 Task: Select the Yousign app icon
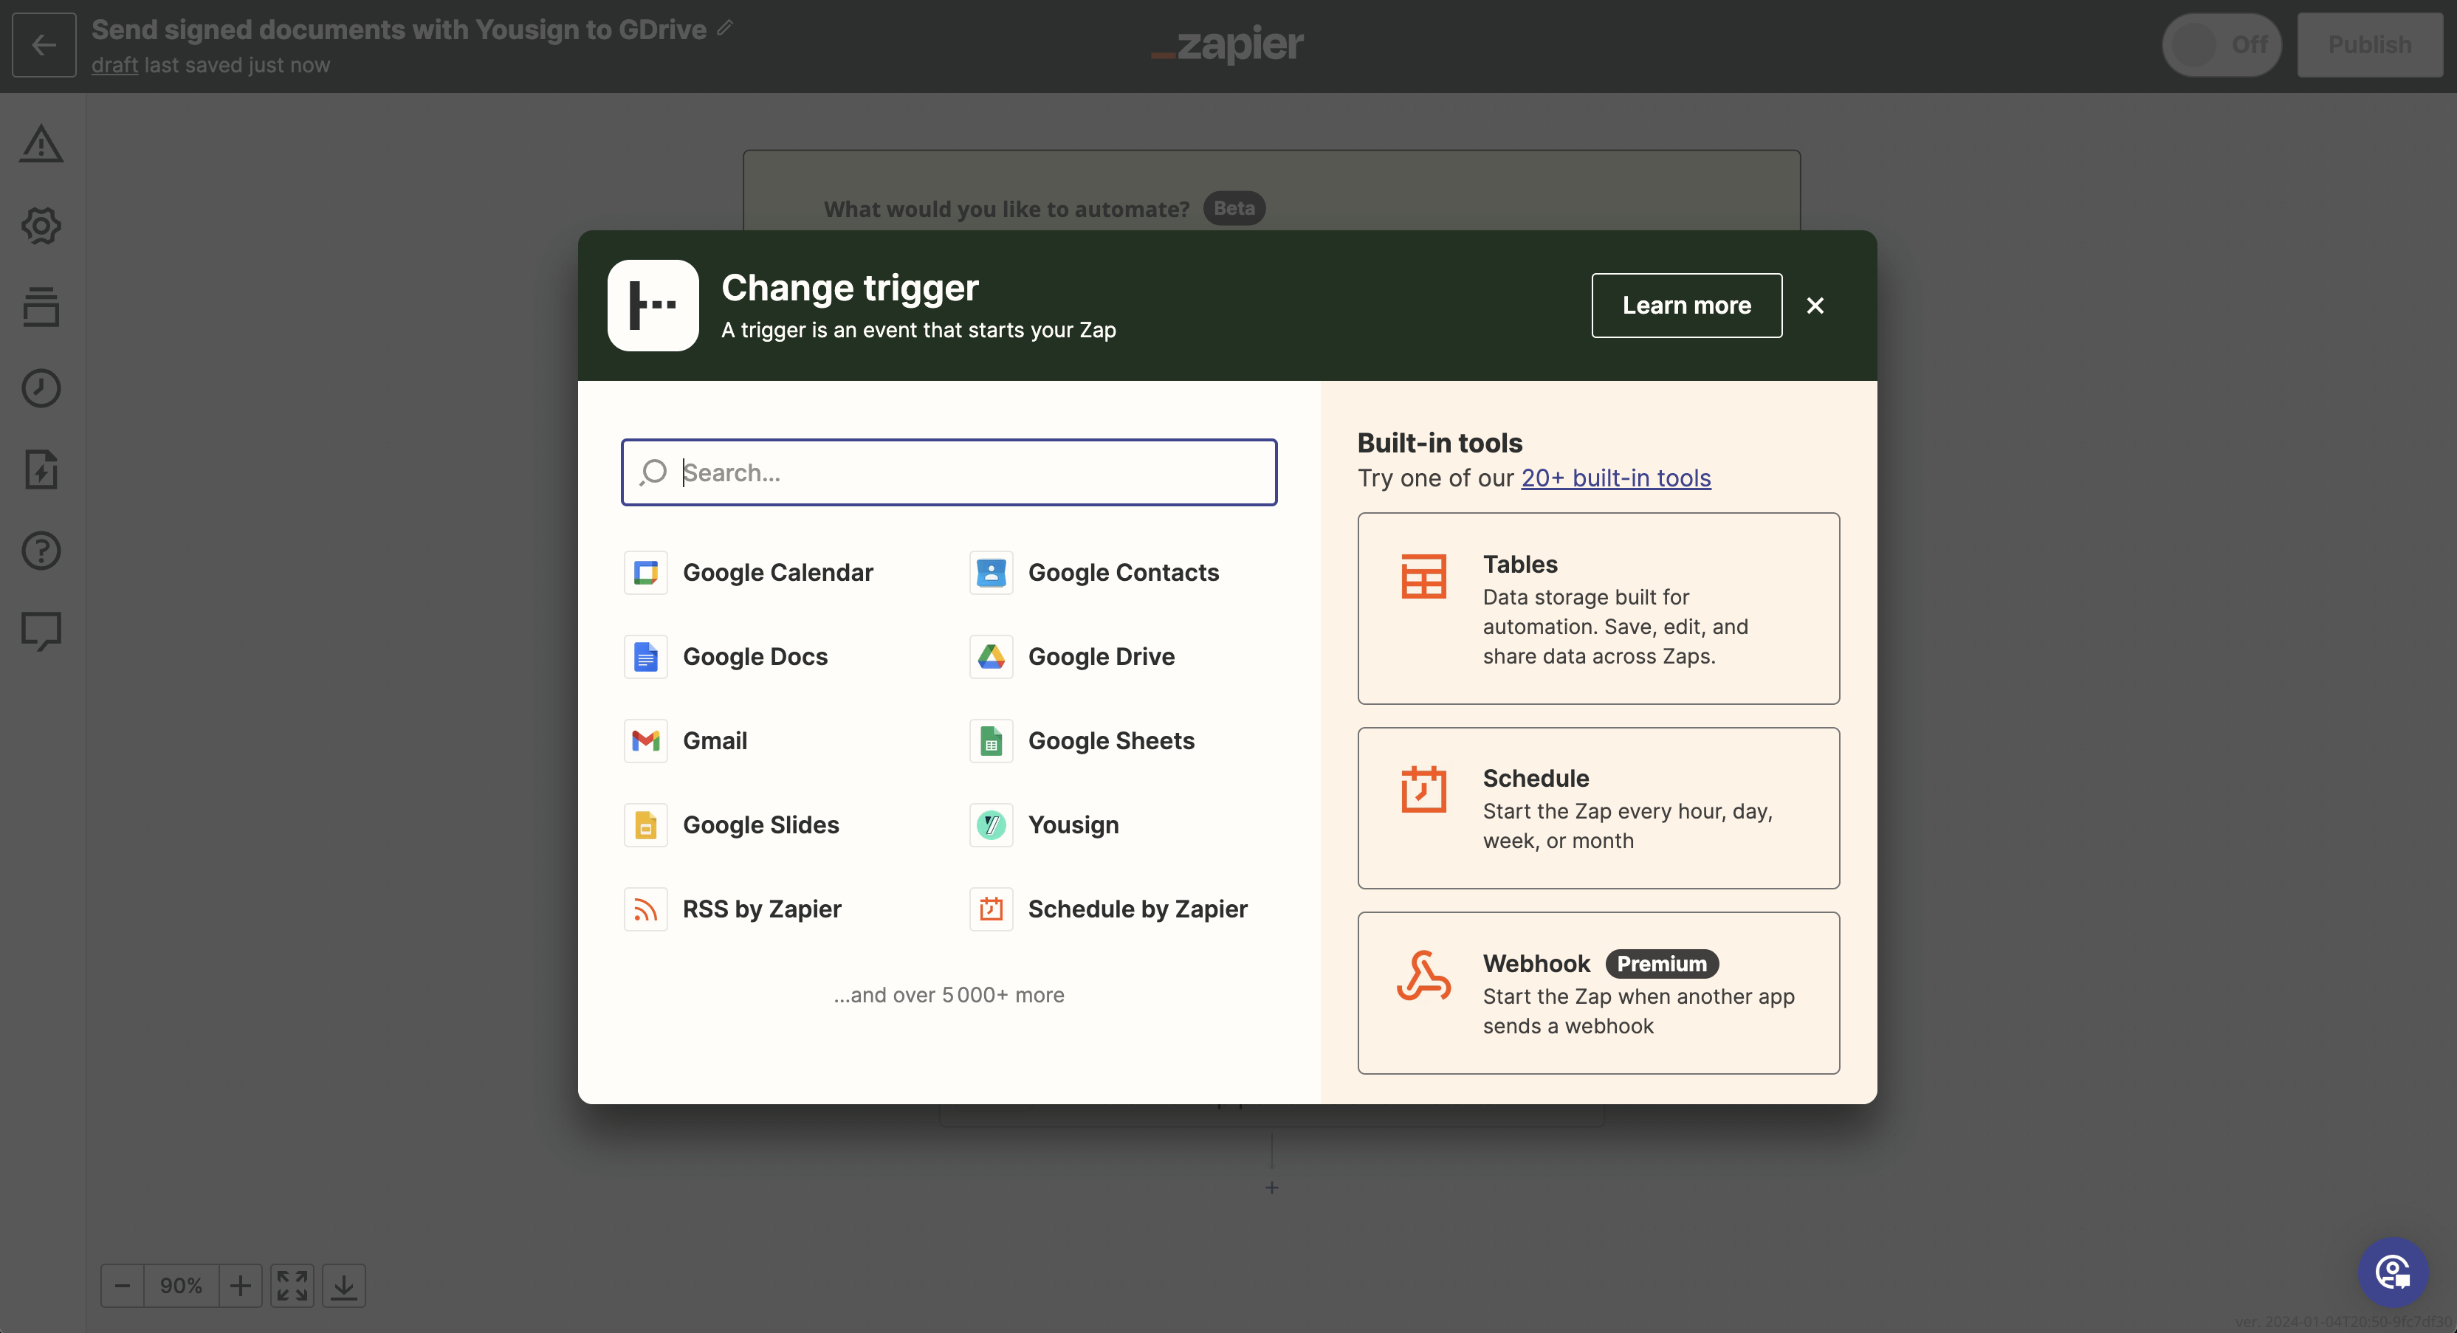coord(990,824)
